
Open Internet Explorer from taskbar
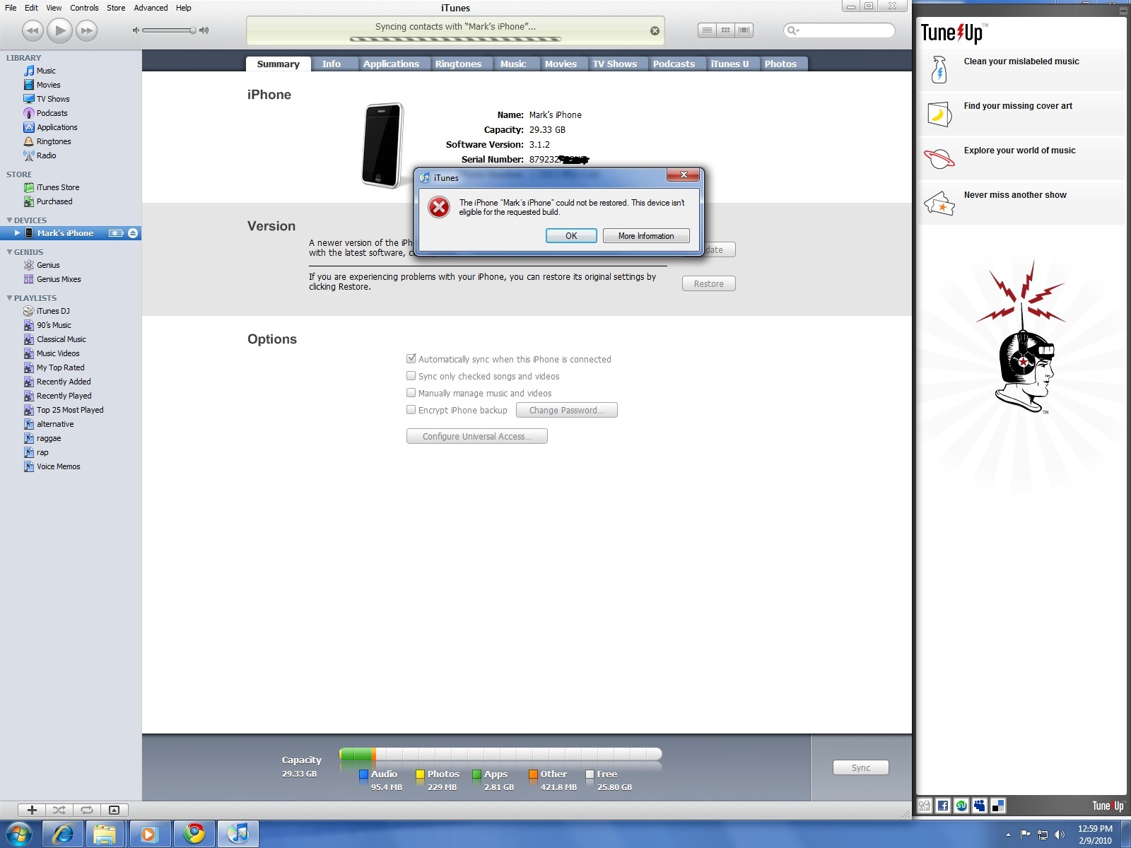pyautogui.click(x=63, y=834)
